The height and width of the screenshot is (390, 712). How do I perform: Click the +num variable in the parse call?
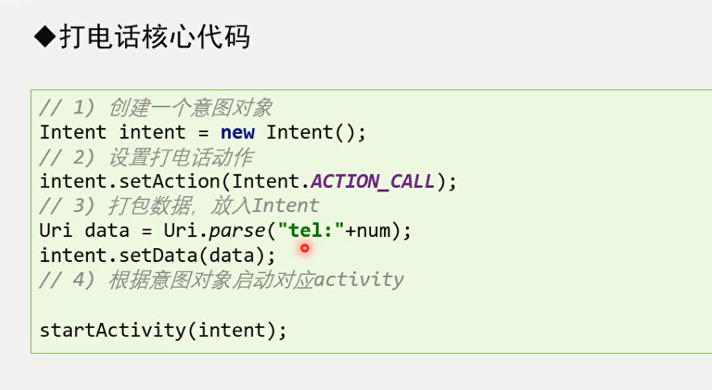(x=368, y=231)
